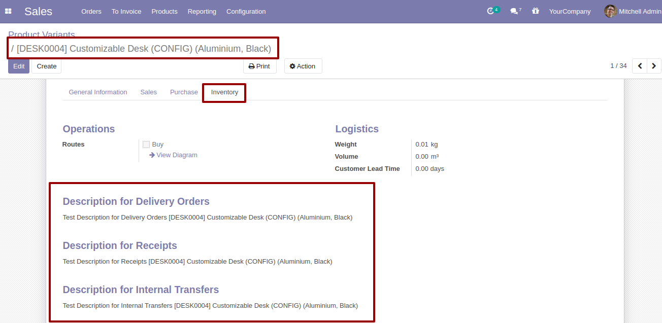Open the Action dropdown

303,66
